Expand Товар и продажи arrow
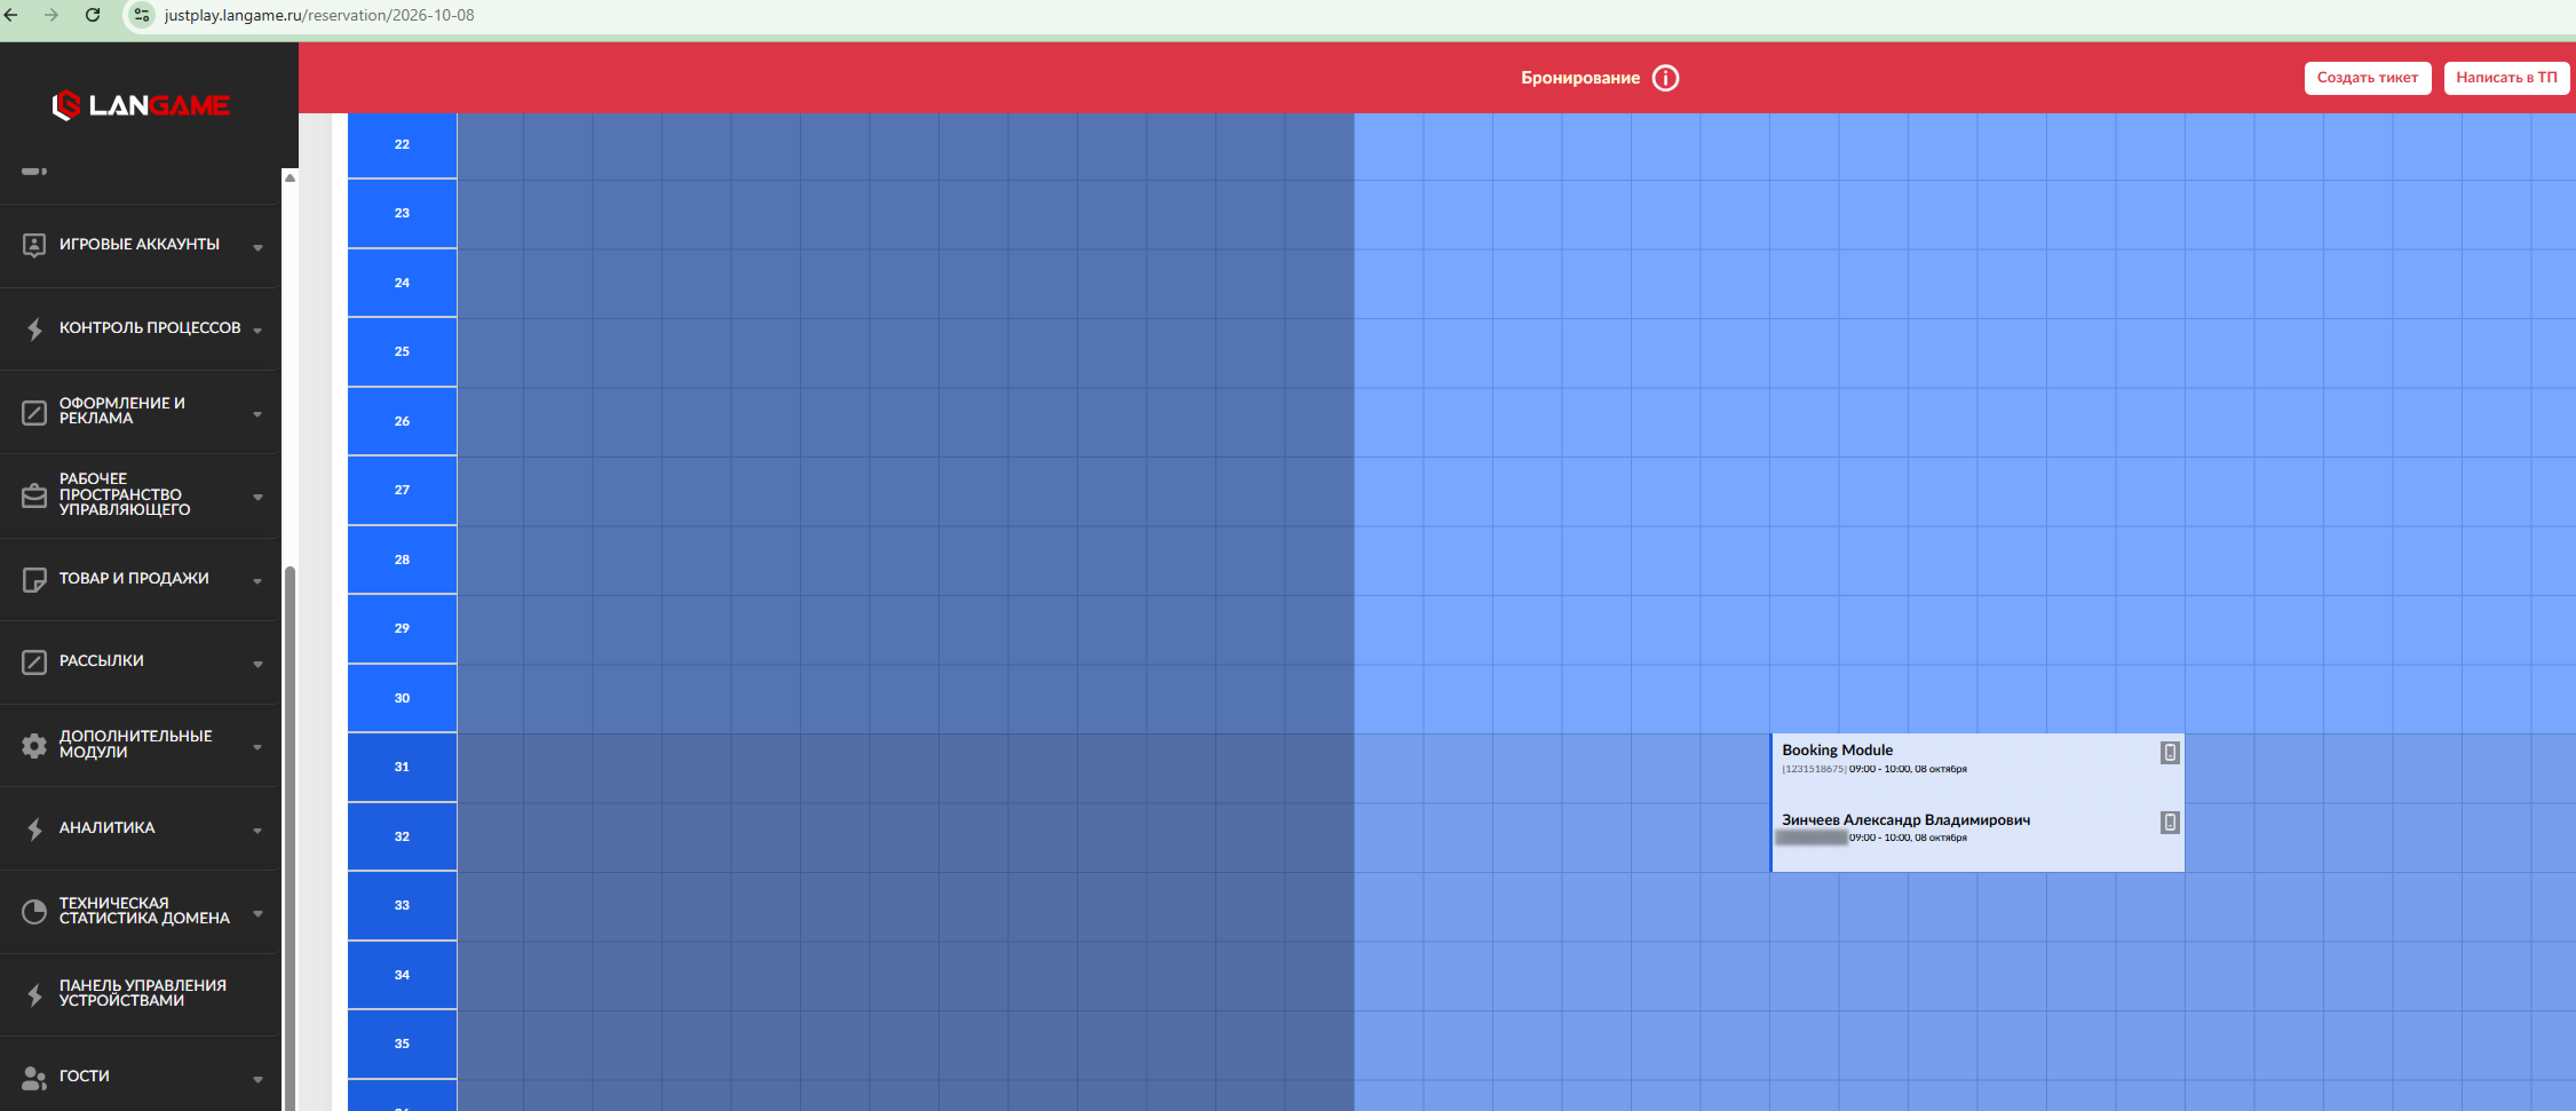The image size is (2576, 1111). tap(258, 581)
